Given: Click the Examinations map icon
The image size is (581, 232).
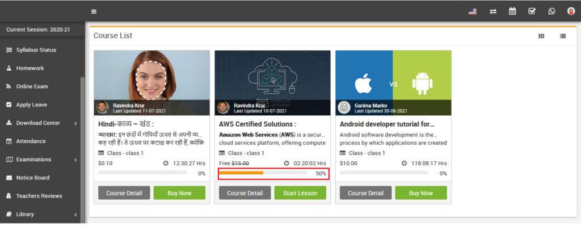Looking at the screenshot, I should pyautogui.click(x=9, y=159).
